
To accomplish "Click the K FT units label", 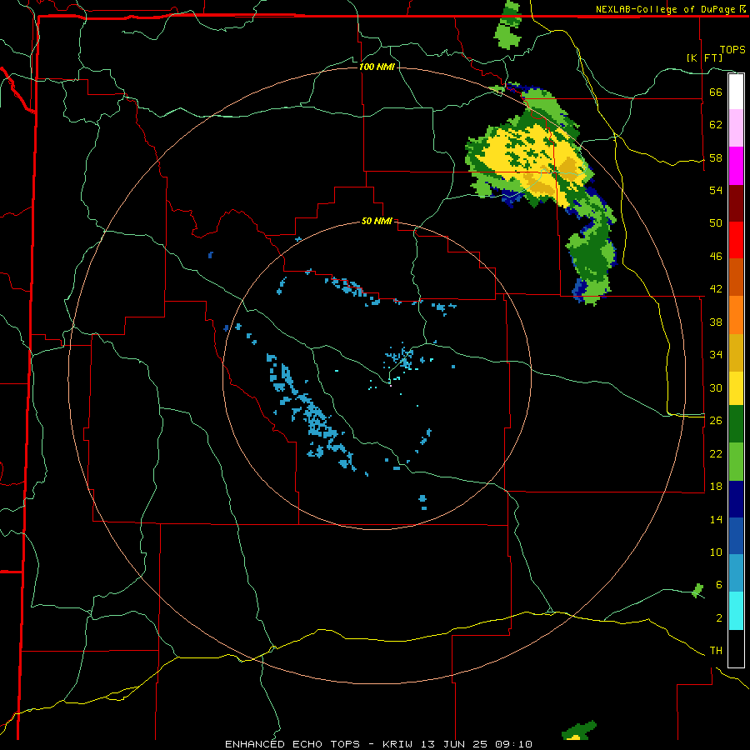I will click(704, 57).
